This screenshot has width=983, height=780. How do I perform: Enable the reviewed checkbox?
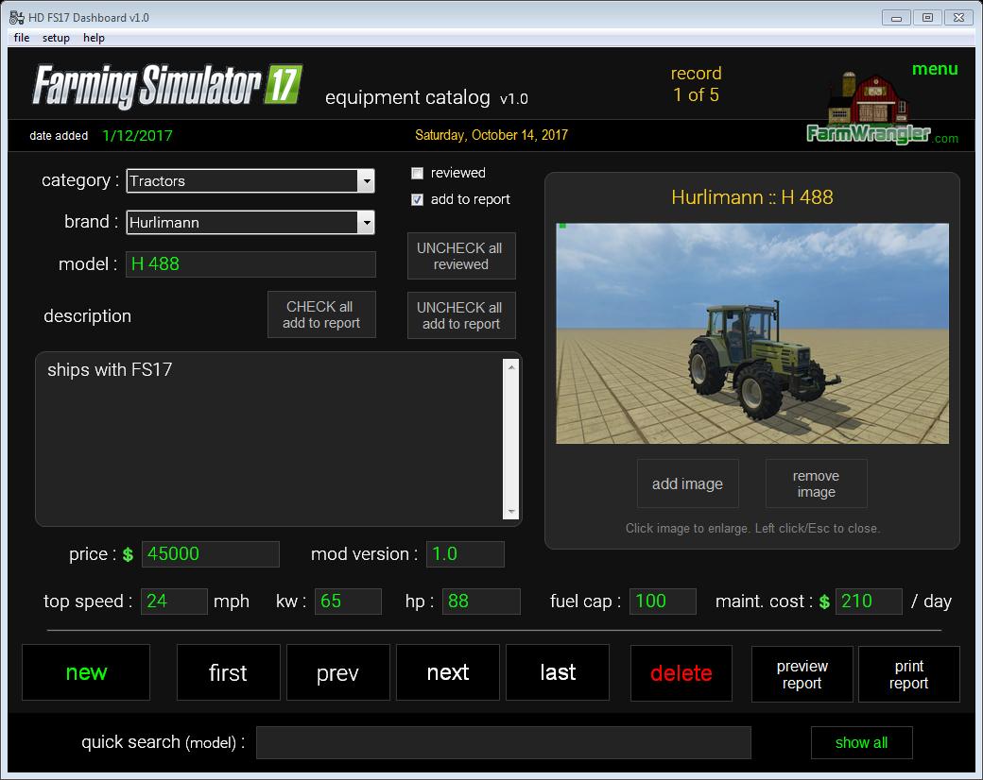[418, 173]
